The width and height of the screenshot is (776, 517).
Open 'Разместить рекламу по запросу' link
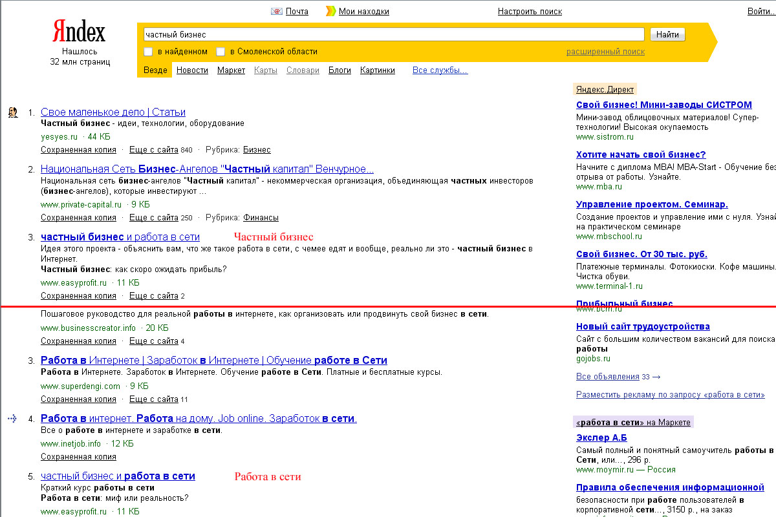(671, 394)
